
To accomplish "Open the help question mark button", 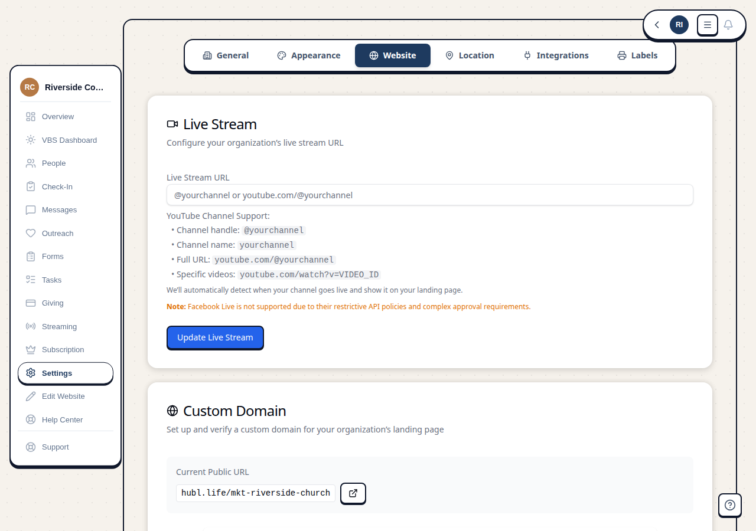I will 730,505.
